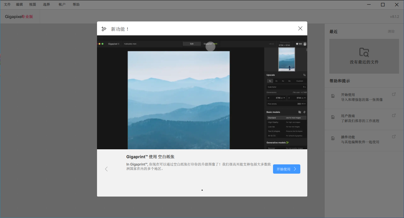Click the folder search icon above 没有最近的文件
Viewport: 404px width, 218px height.
click(364, 52)
